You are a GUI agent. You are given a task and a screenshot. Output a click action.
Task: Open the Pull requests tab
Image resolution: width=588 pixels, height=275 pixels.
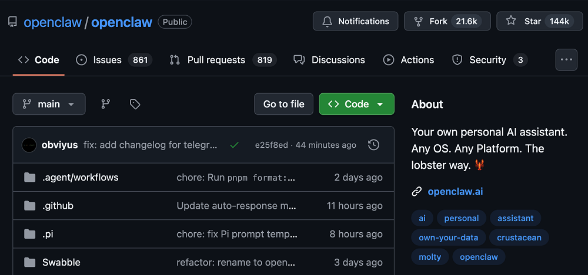[216, 60]
